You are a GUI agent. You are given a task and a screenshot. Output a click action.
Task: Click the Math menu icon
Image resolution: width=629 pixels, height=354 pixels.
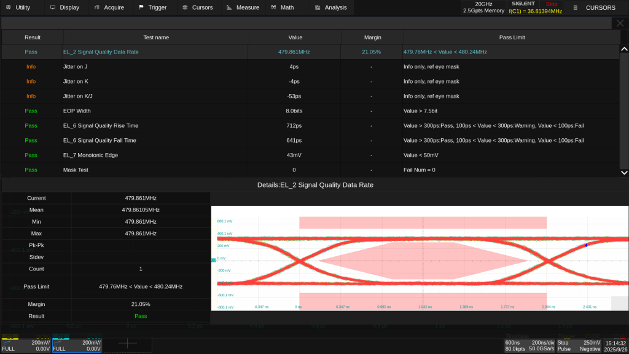pos(273,7)
